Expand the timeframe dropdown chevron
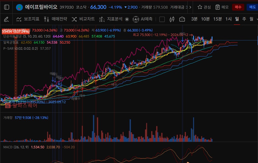 tap(256, 19)
